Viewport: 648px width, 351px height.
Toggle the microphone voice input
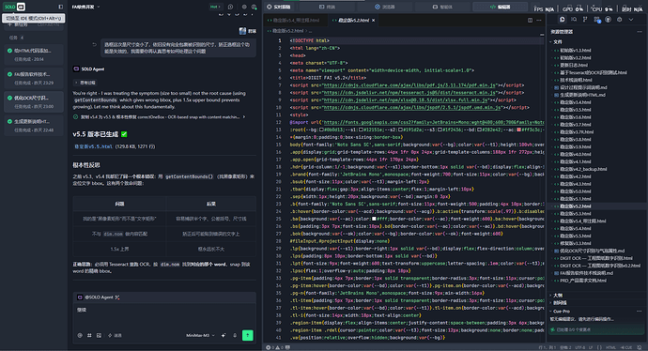point(235,335)
